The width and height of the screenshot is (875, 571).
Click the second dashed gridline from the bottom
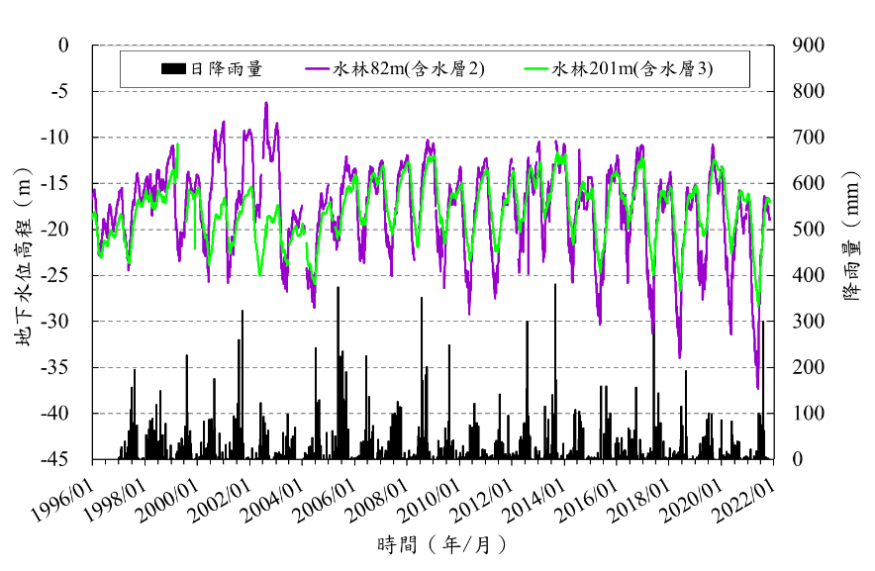[434, 367]
